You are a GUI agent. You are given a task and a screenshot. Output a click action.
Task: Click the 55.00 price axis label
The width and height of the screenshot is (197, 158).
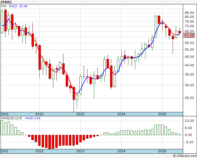189,43
